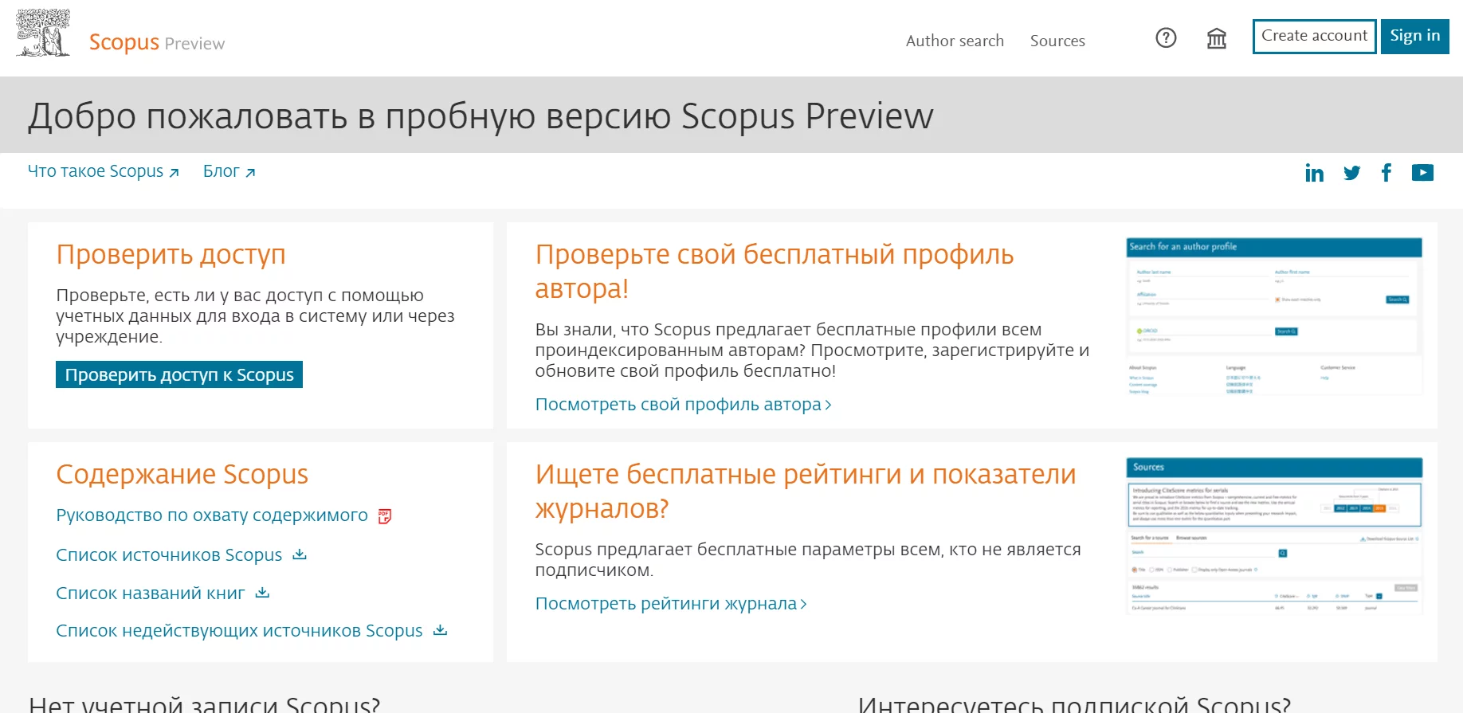Open 'Список названий книг' link

pos(151,594)
